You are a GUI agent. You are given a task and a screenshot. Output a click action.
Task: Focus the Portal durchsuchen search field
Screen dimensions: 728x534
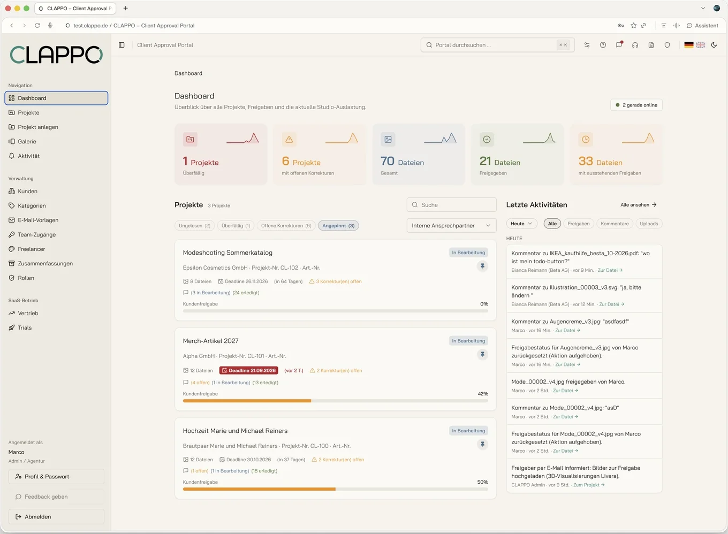point(497,45)
